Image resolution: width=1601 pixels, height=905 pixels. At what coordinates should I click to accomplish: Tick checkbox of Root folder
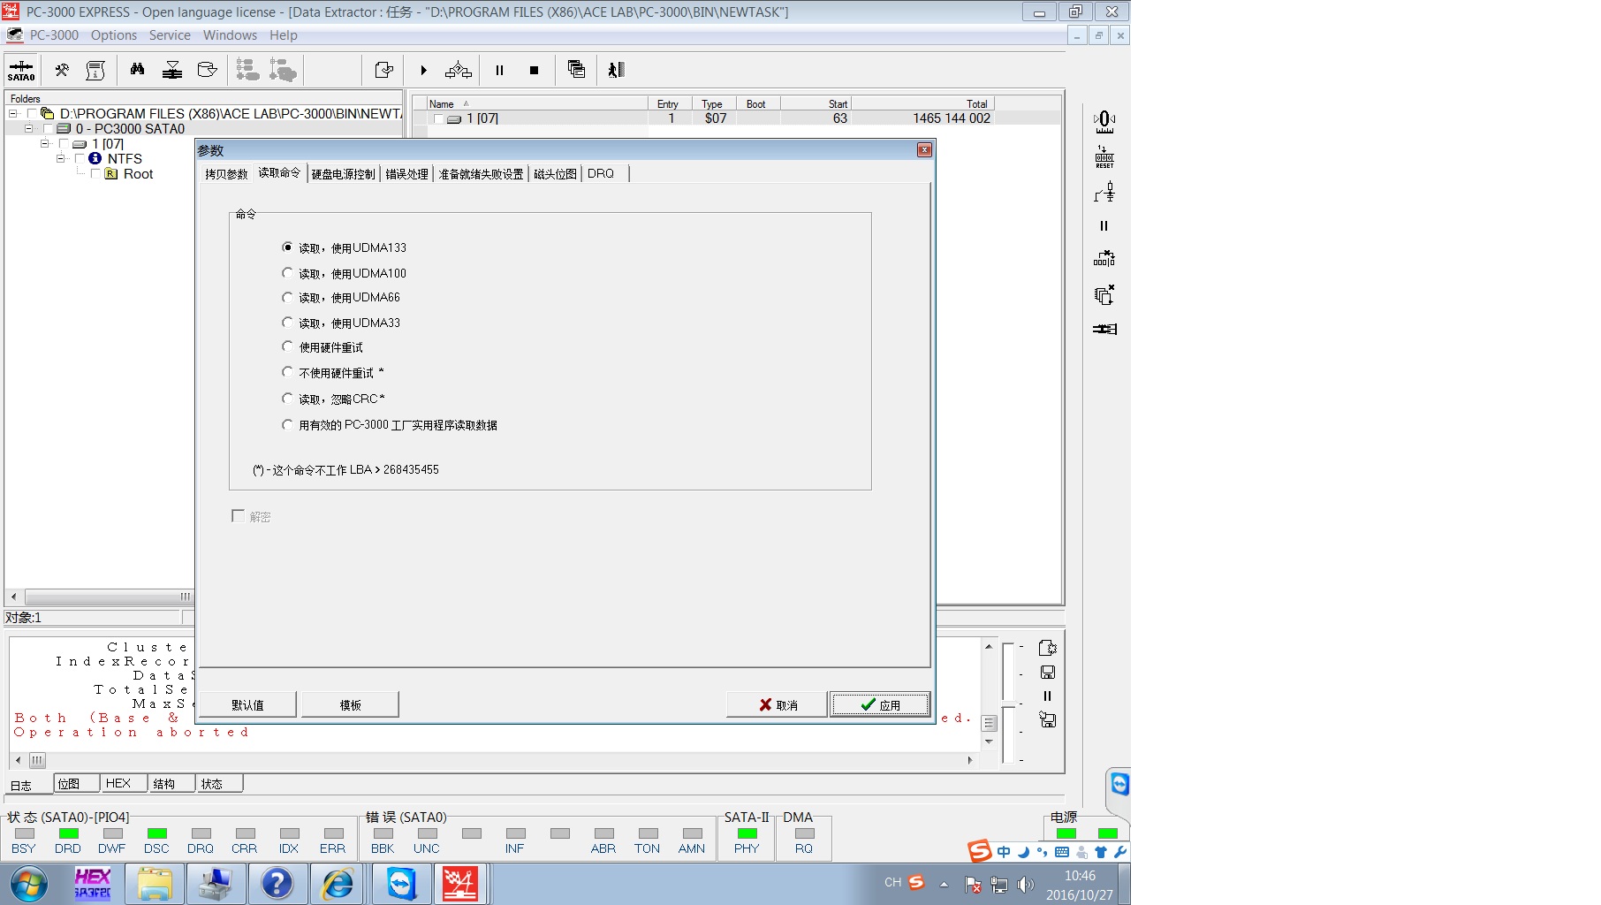coord(96,174)
